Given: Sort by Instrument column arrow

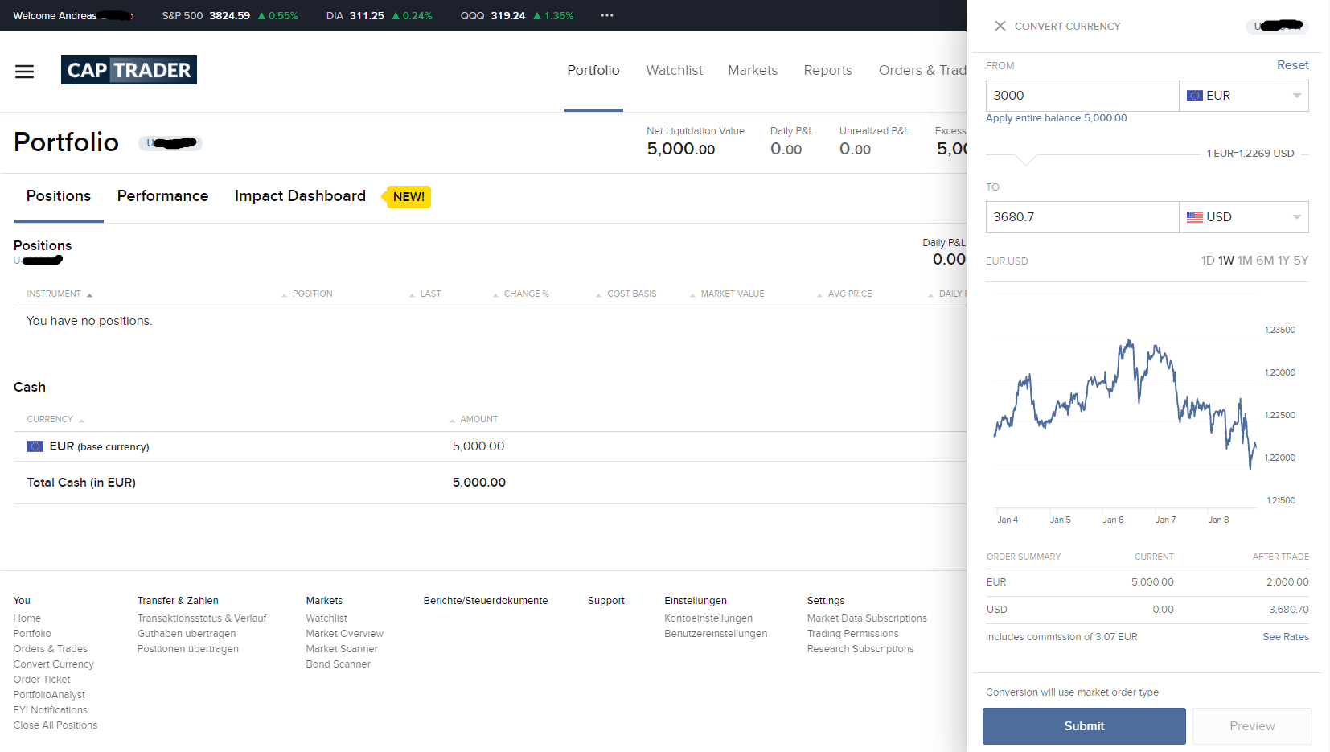Looking at the screenshot, I should click(89, 294).
